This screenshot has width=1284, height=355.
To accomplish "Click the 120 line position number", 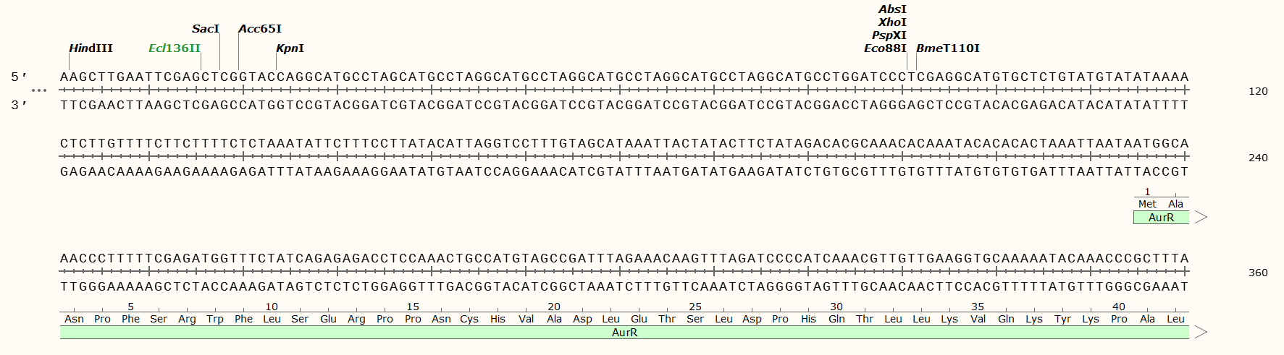I will (1258, 91).
